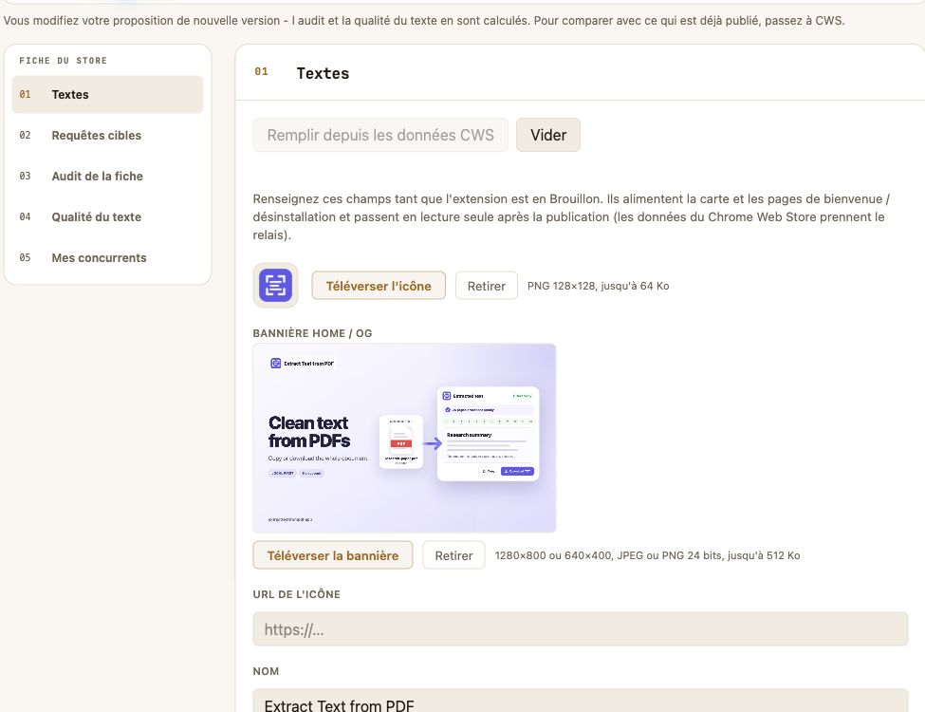The height and width of the screenshot is (712, 925).
Task: Click the PNG 128×128 size hint text
Action: [x=599, y=286]
